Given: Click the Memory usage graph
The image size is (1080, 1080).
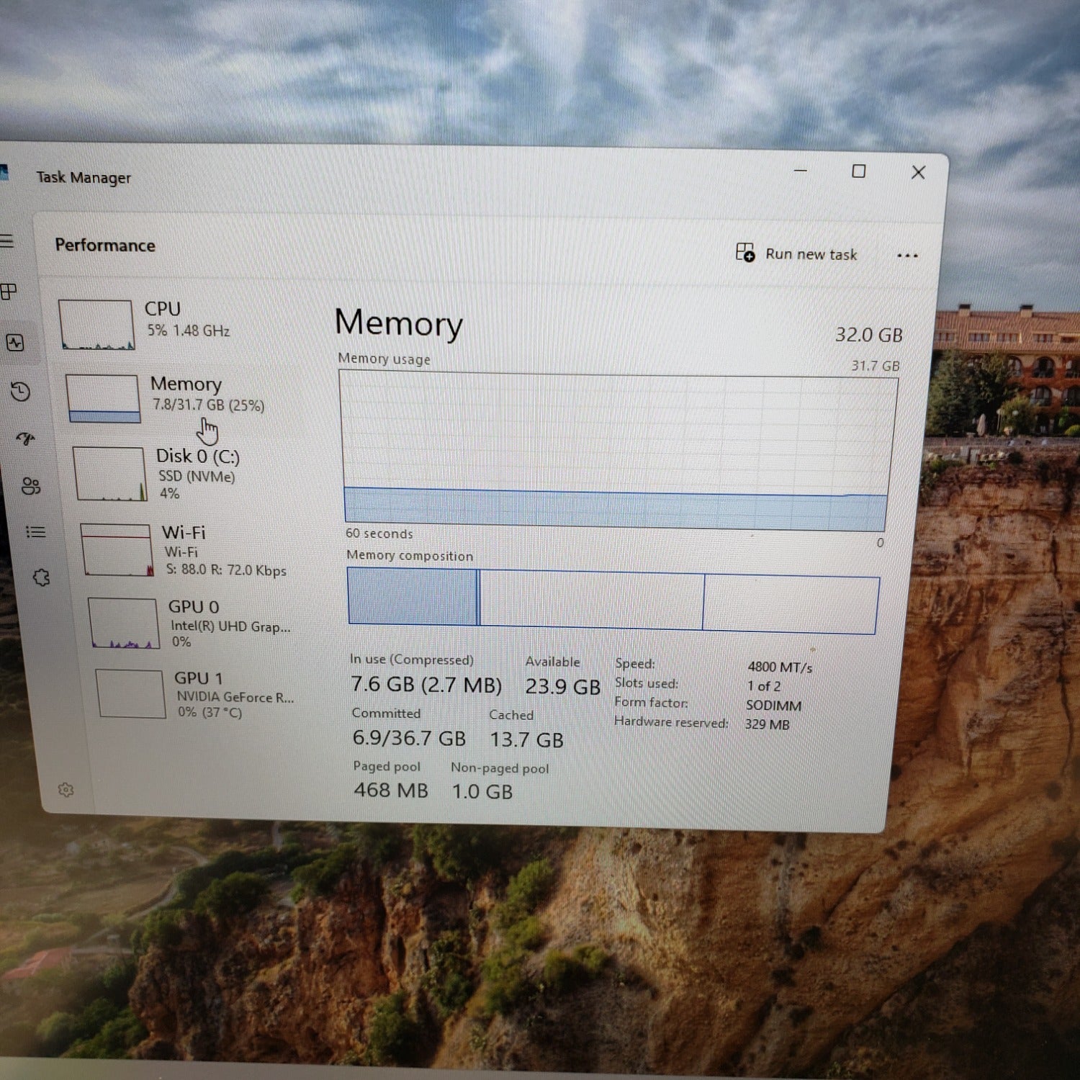Looking at the screenshot, I should click(616, 450).
